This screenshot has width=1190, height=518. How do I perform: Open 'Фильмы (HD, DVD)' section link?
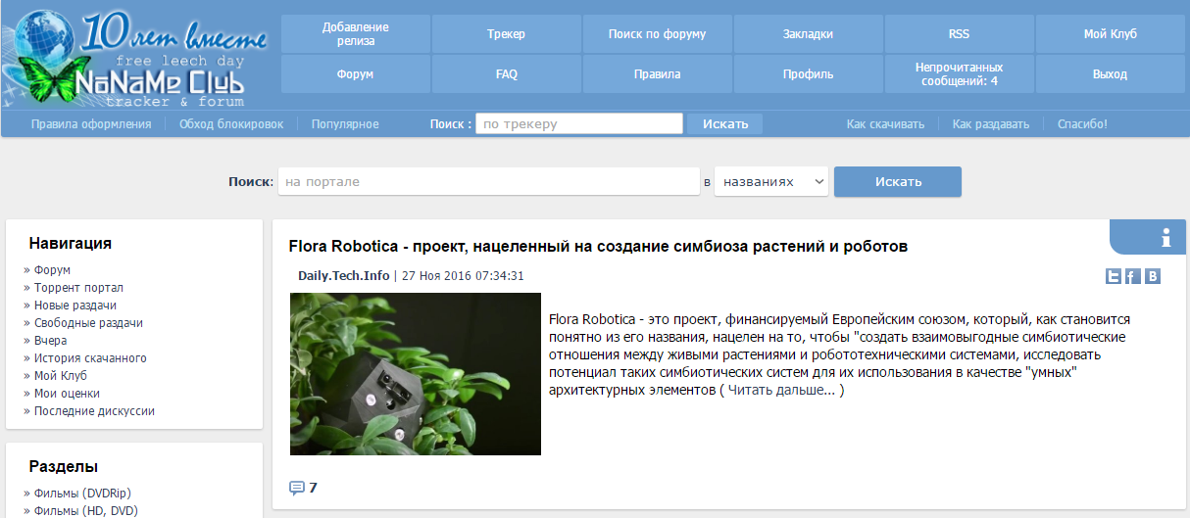(86, 511)
